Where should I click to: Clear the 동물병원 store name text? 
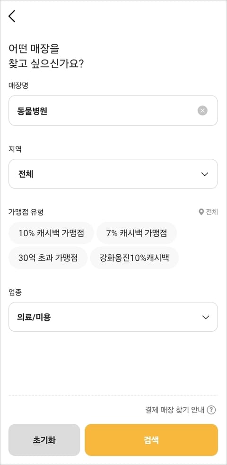pyautogui.click(x=202, y=111)
